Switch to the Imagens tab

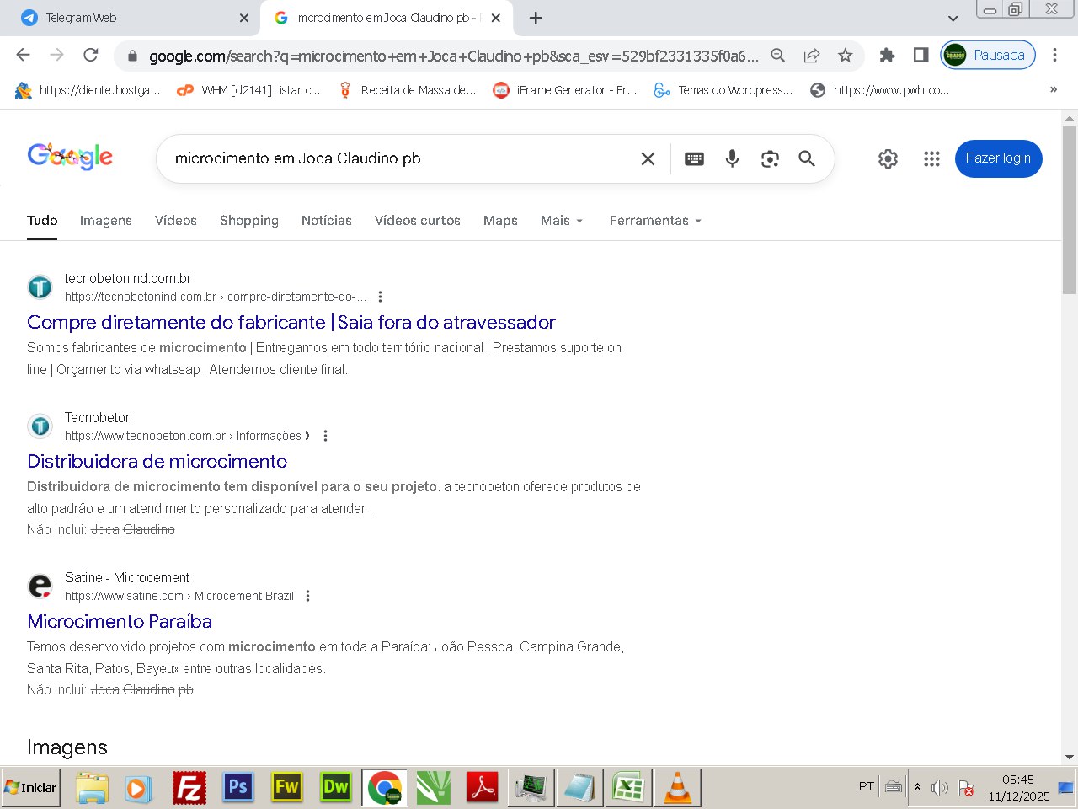[x=105, y=221]
